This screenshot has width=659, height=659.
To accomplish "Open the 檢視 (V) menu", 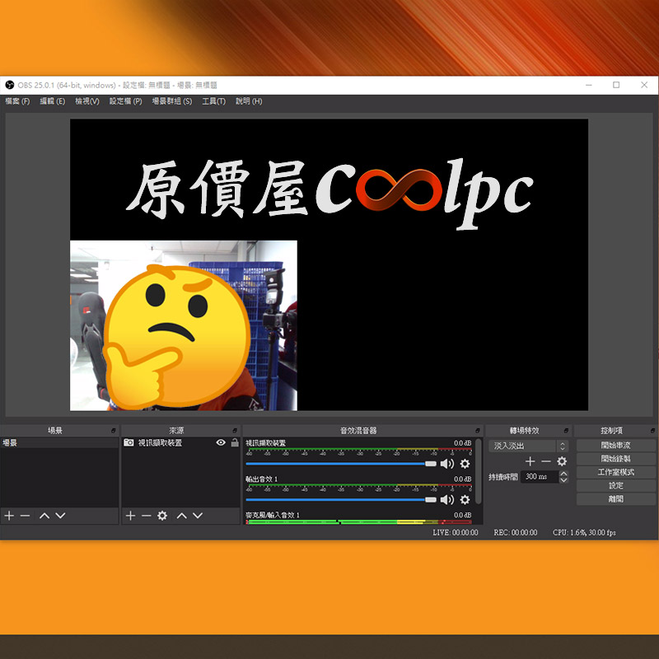I will coord(87,101).
